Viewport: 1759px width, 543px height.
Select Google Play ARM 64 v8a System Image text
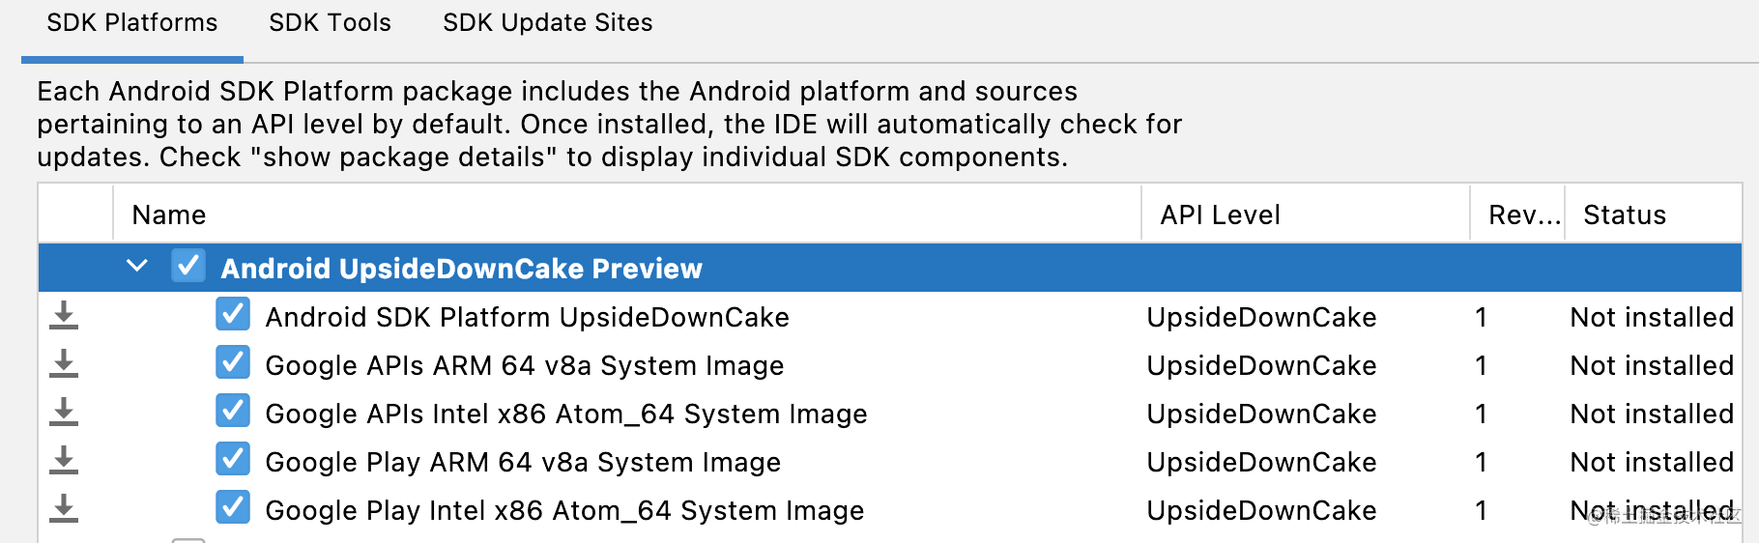tap(523, 462)
